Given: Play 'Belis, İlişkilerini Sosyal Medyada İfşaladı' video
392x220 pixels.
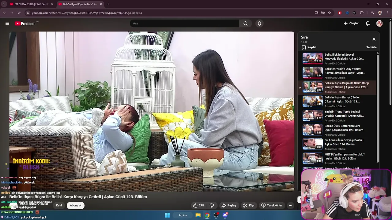Looking at the screenshot, I should click(337, 59).
